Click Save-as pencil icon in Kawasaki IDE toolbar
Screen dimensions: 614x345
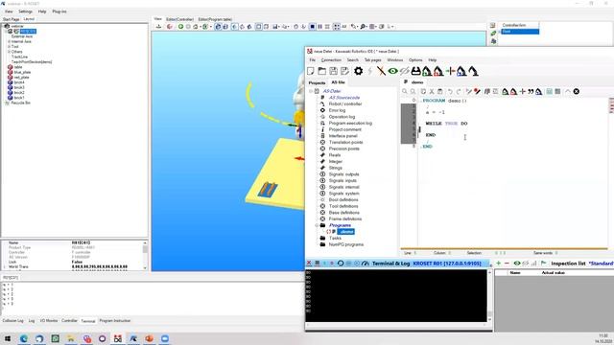click(x=344, y=71)
